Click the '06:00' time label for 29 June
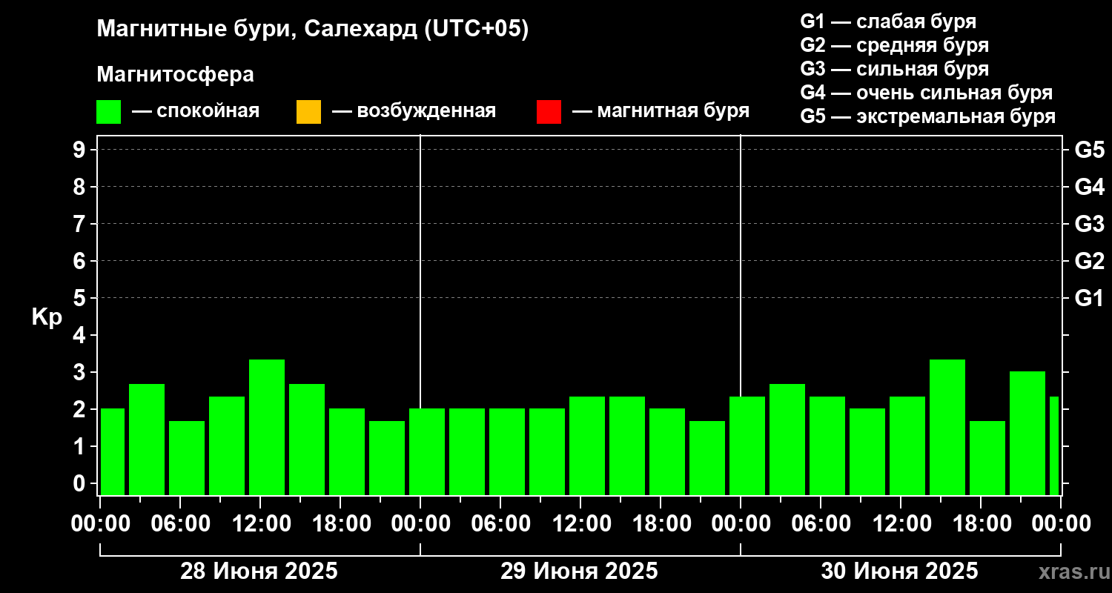Image resolution: width=1112 pixels, height=593 pixels. point(500,523)
